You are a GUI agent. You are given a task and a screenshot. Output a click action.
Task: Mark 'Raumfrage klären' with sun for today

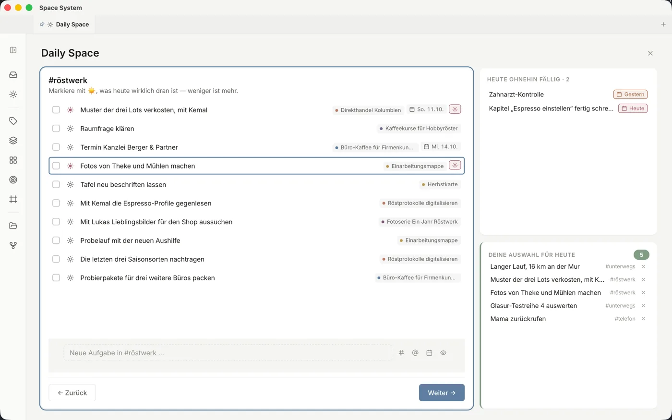tap(70, 129)
